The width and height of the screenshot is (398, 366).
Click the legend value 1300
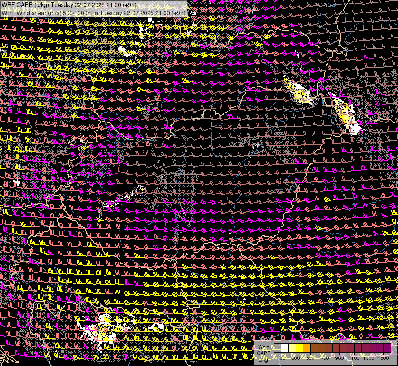[369, 358]
